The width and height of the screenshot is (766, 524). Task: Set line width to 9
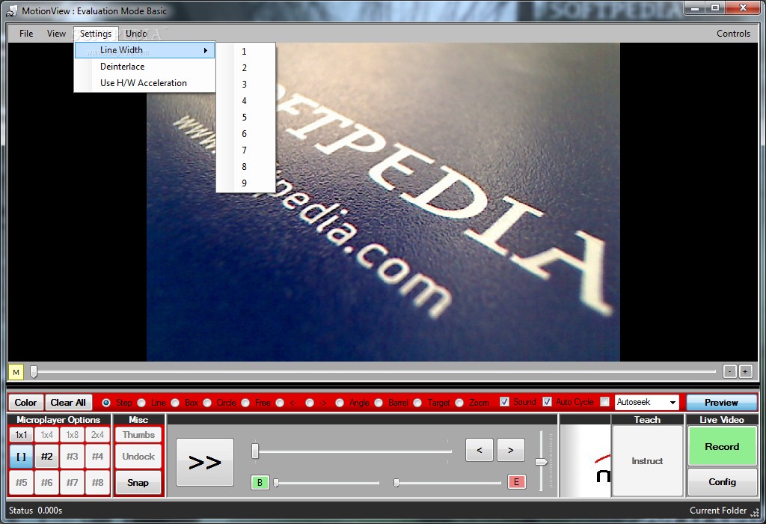click(246, 183)
